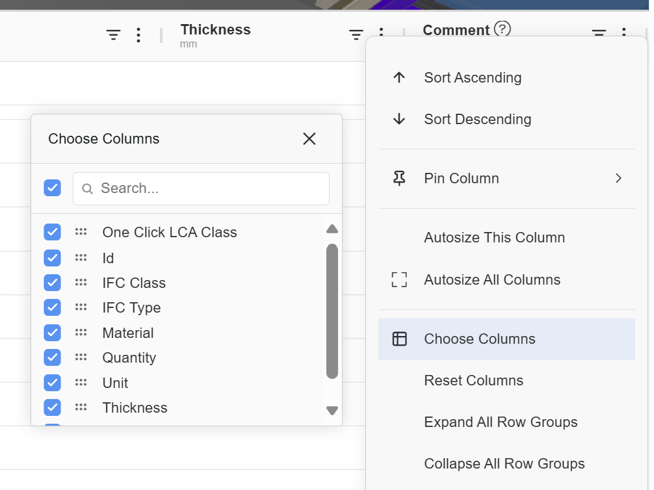Choose Sort Descending menu option
This screenshot has height=490, width=654.
(477, 119)
